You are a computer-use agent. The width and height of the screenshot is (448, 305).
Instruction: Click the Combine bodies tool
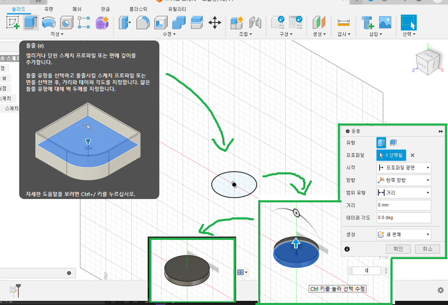(x=179, y=23)
